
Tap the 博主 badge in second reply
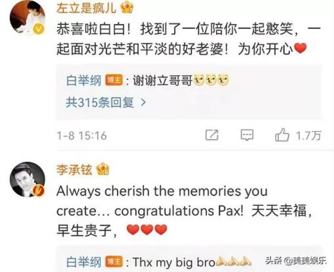point(114,262)
